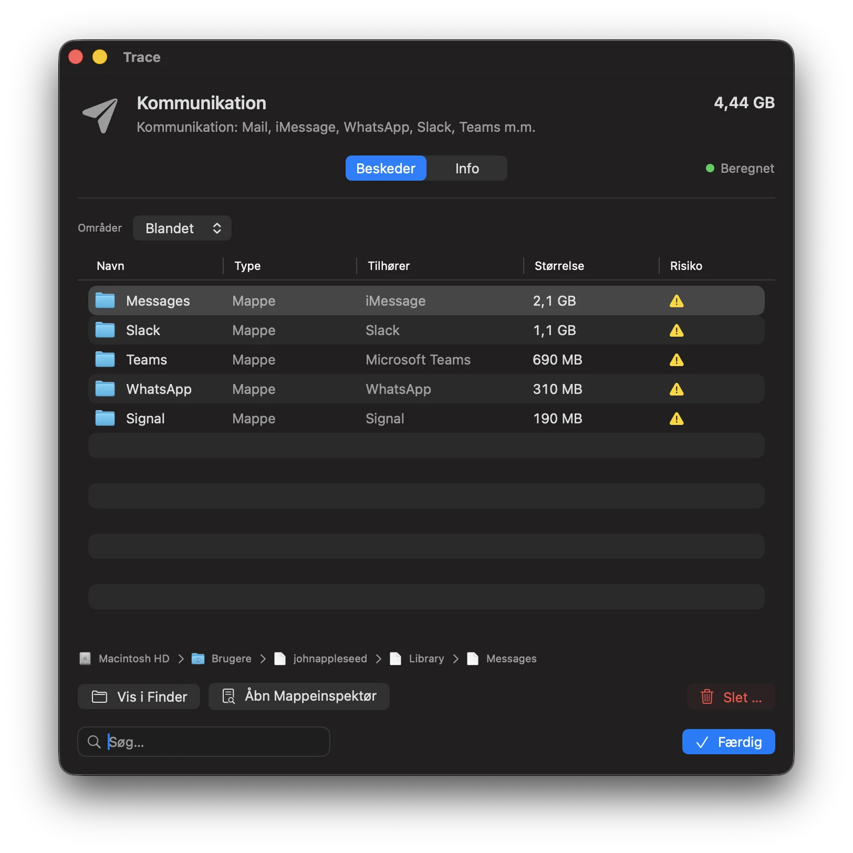Select Messages in the path bar
The image size is (853, 853).
point(512,659)
